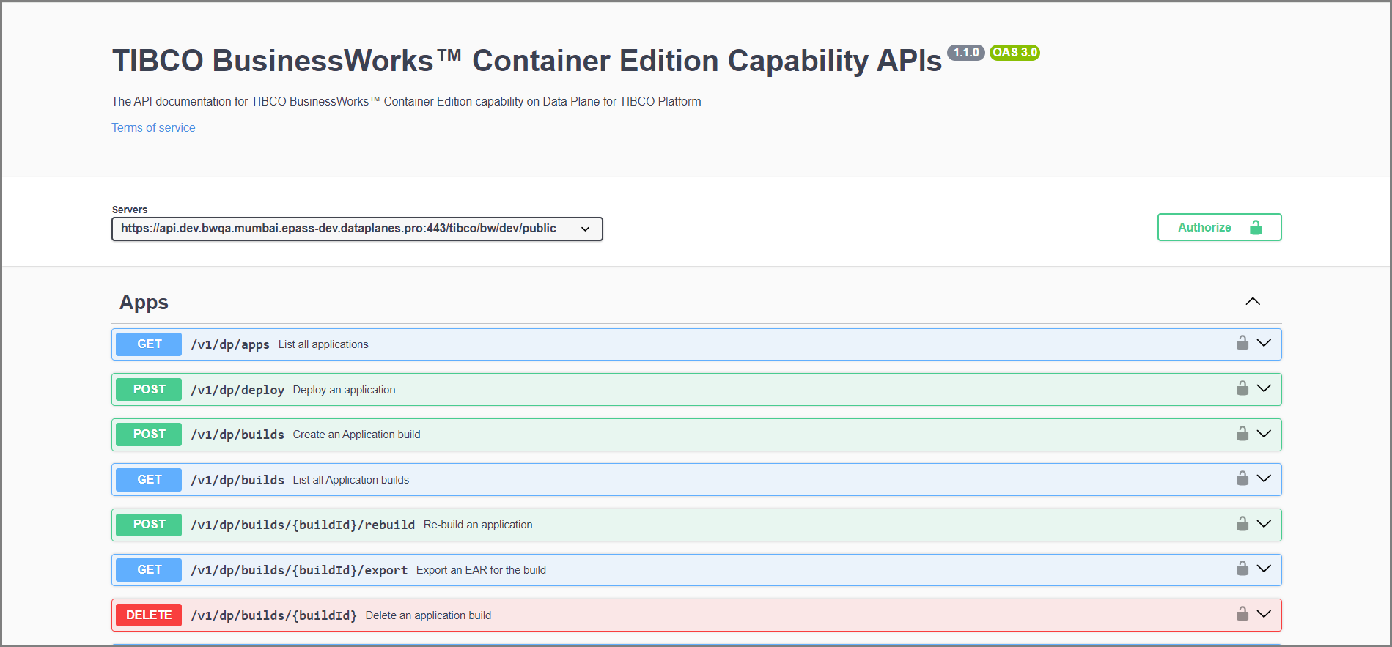Click the OAS 3.0 badge
The height and width of the screenshot is (647, 1392).
tap(1015, 52)
